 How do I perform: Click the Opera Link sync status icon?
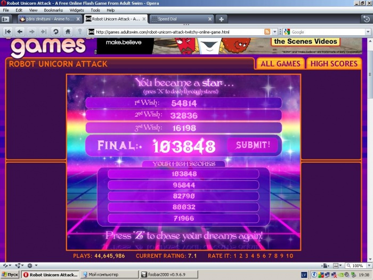pyautogui.click(x=6, y=265)
